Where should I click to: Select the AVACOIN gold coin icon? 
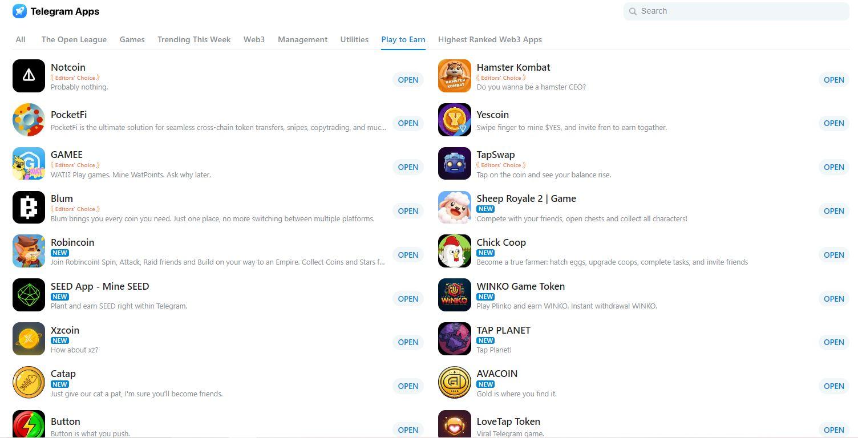455,382
